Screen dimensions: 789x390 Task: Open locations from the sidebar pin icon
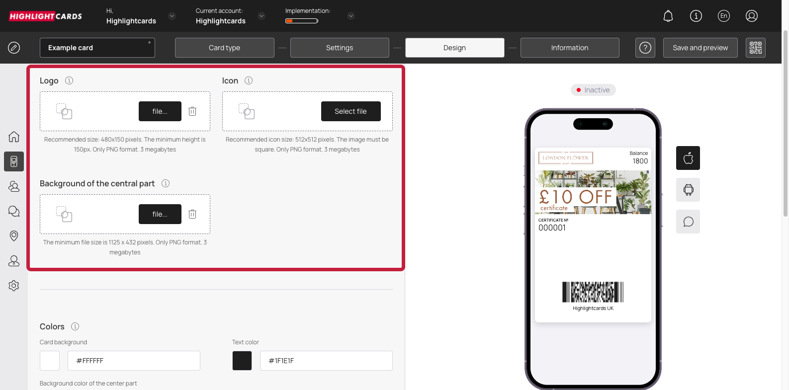(x=14, y=236)
